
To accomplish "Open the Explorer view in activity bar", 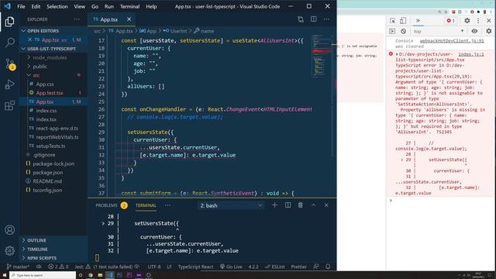I will pos(9,22).
